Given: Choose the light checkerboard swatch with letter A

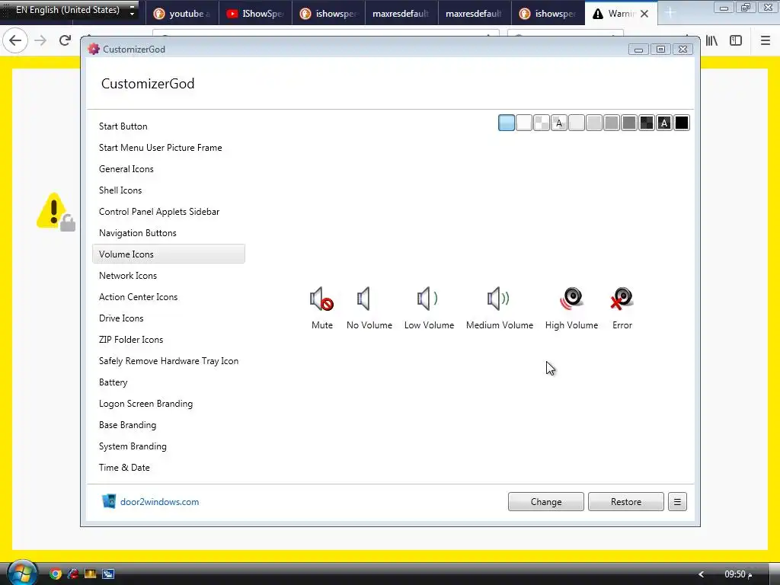Looking at the screenshot, I should point(559,123).
